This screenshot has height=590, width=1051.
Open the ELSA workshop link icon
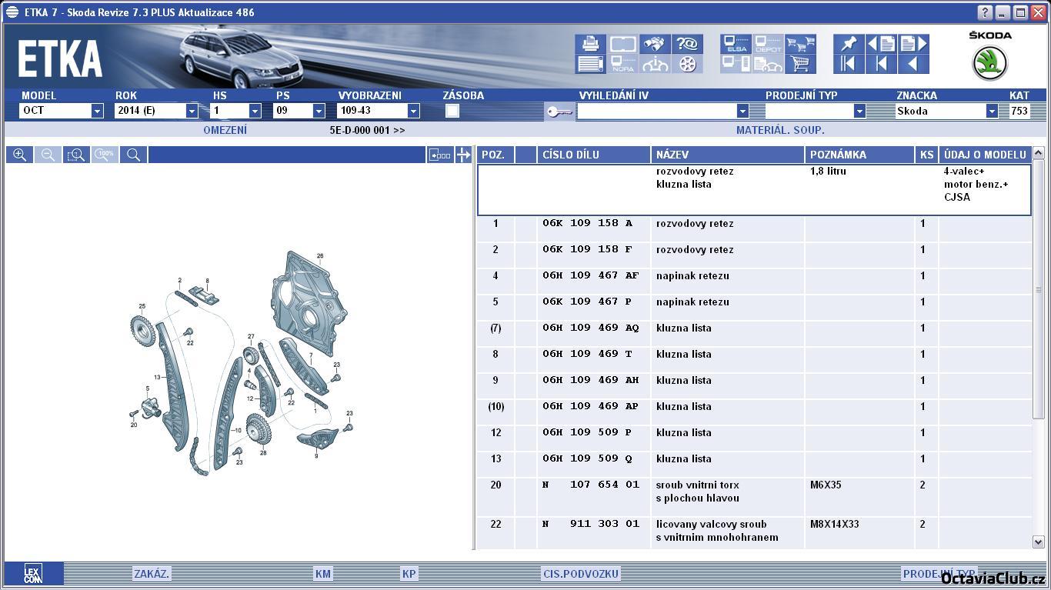[736, 44]
